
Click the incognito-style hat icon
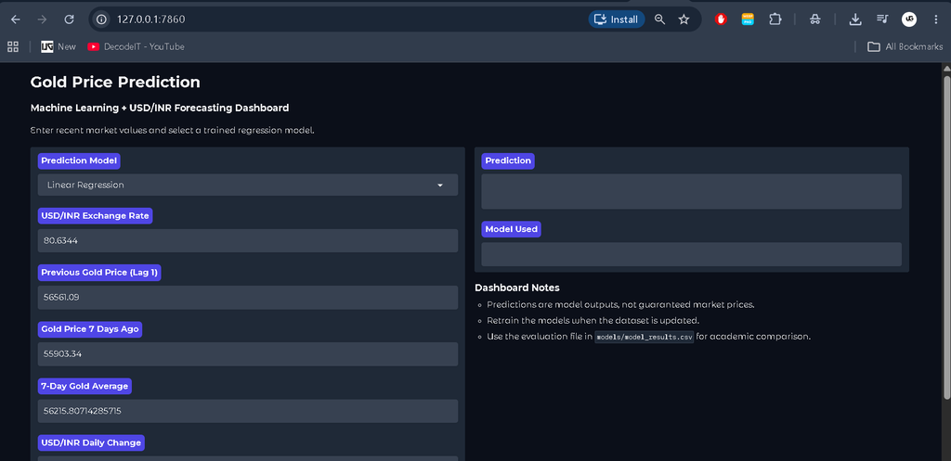point(815,19)
